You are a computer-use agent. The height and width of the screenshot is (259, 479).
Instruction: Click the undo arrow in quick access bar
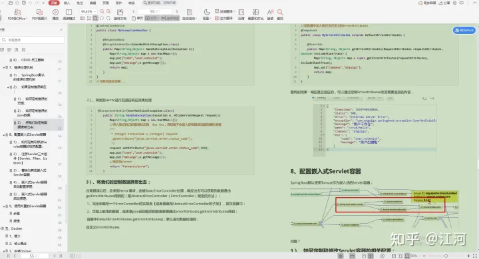(30, 3)
